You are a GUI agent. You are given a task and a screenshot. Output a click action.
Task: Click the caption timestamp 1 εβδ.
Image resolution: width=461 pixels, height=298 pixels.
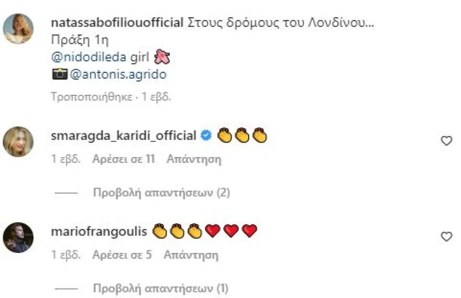point(156,97)
